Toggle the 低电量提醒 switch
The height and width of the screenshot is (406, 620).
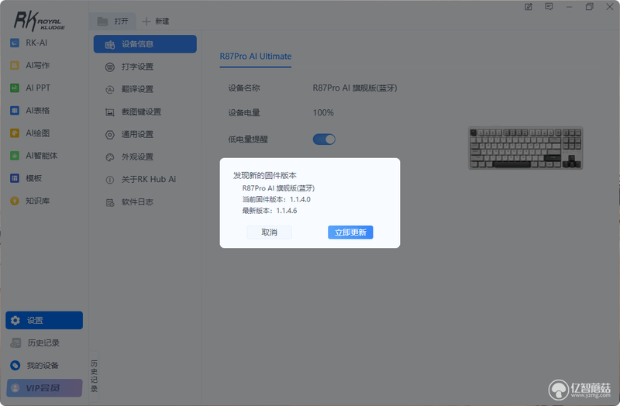click(x=324, y=139)
